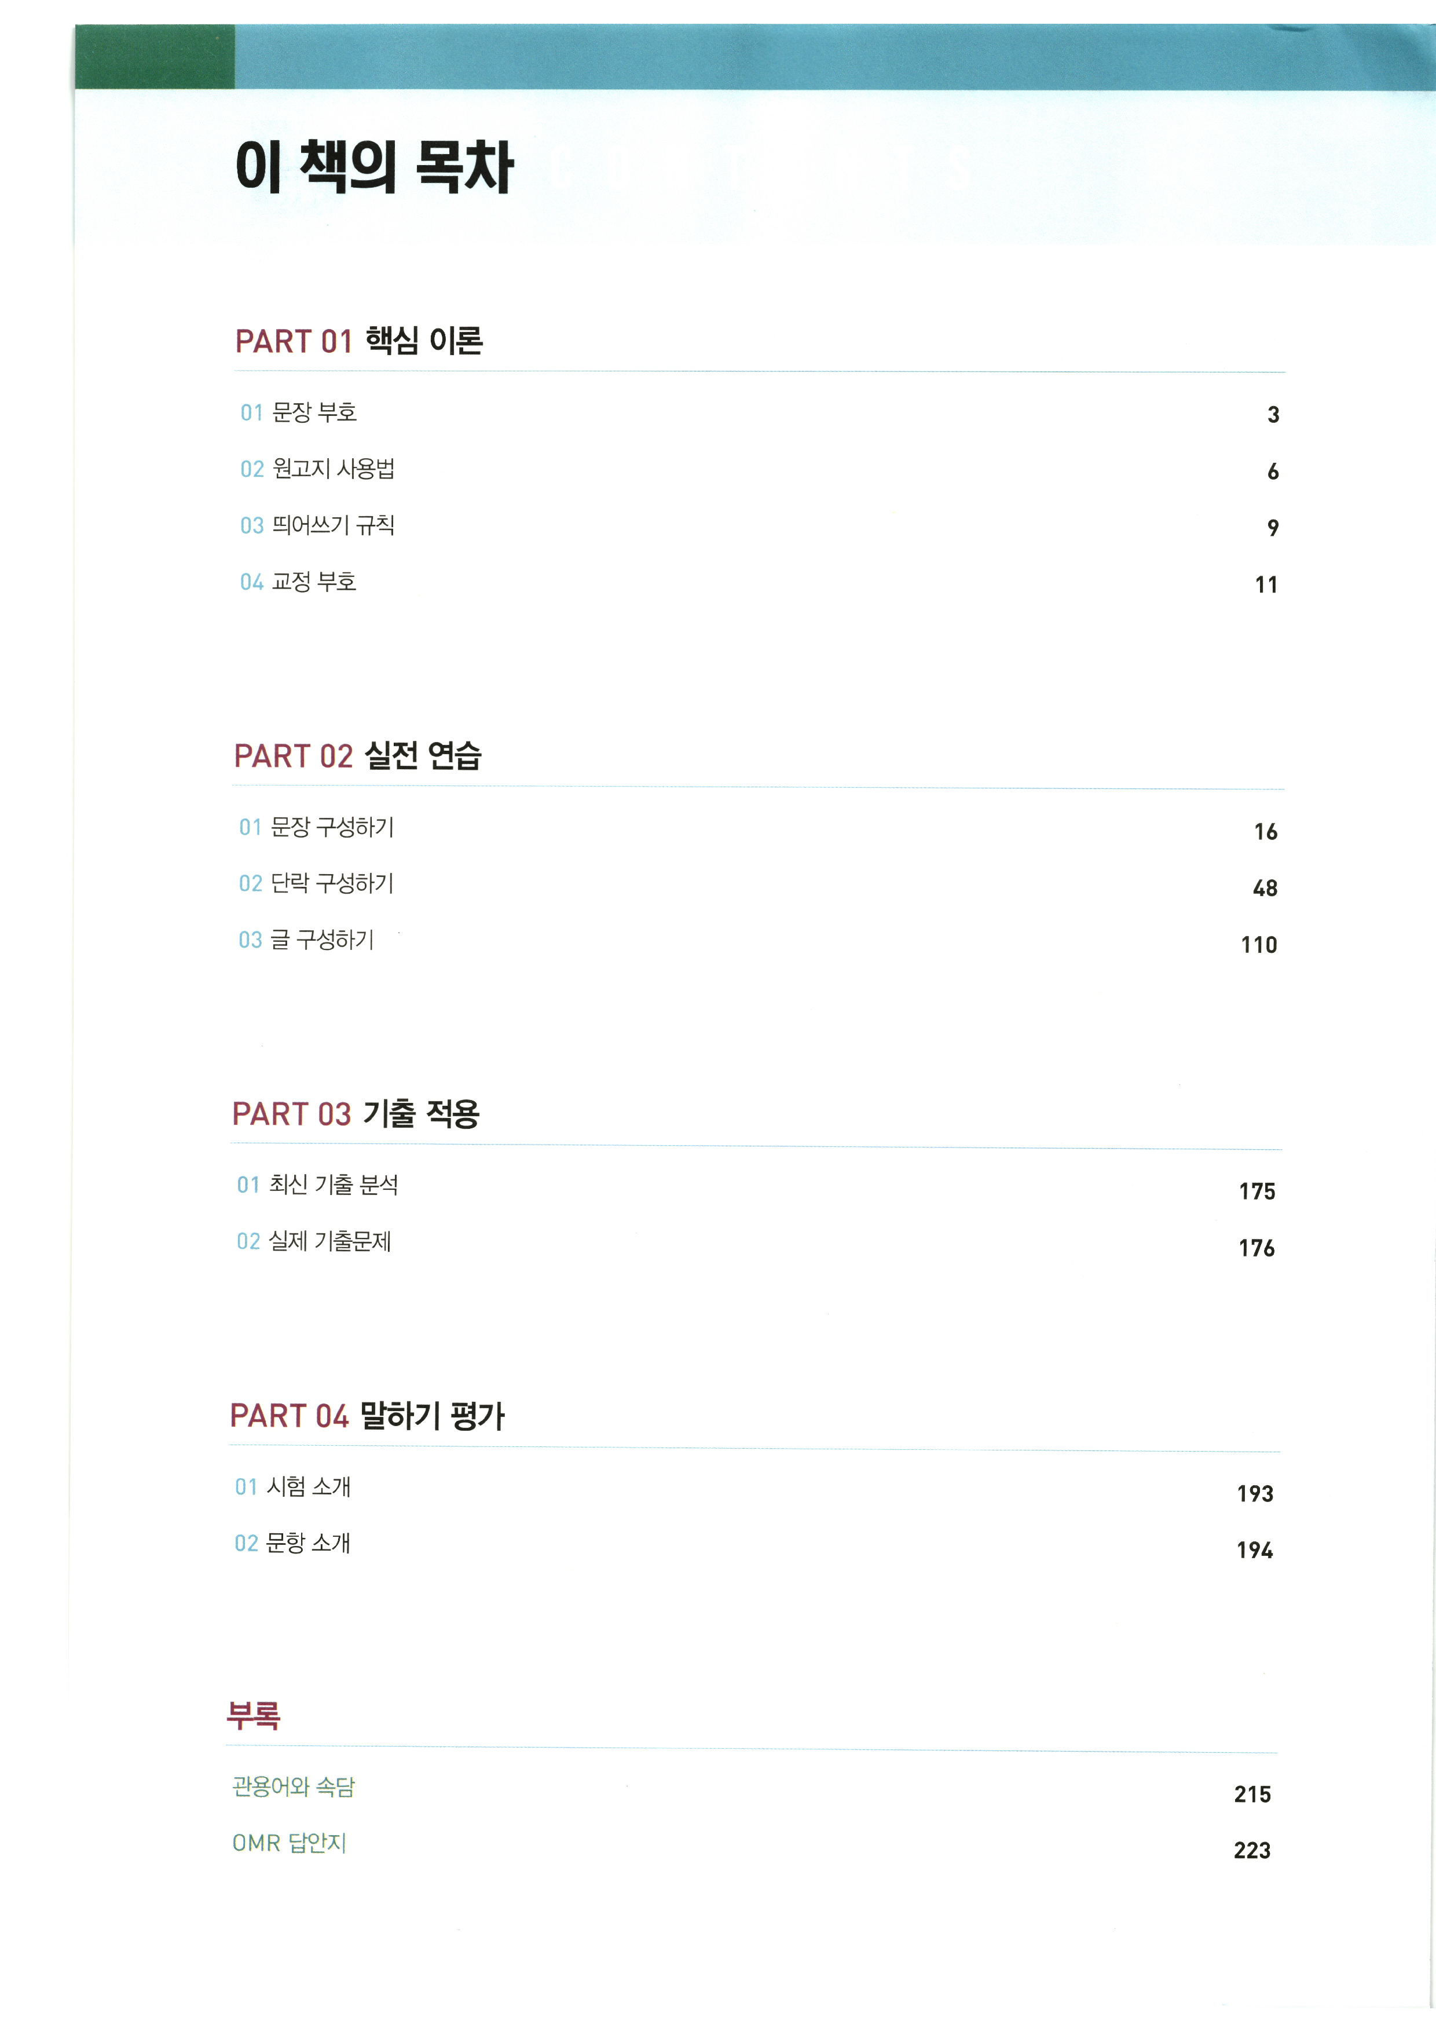Select the '부록' appendix heading
Viewport: 1436px width, 2032px height.
pyautogui.click(x=254, y=1715)
